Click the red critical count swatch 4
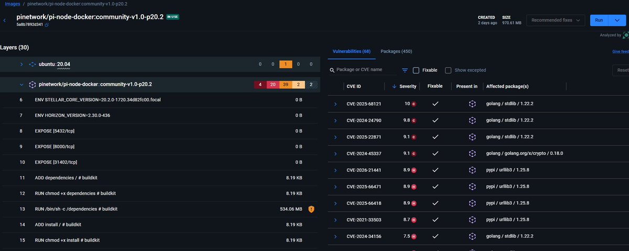The height and width of the screenshot is (251, 629). tap(260, 84)
